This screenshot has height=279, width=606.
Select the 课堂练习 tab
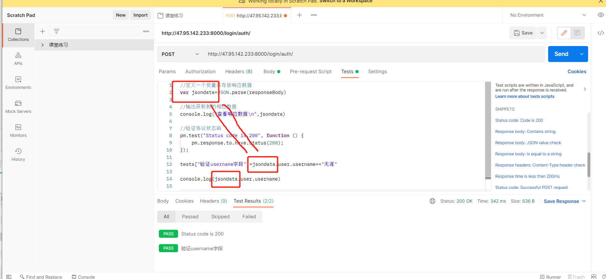(x=174, y=16)
